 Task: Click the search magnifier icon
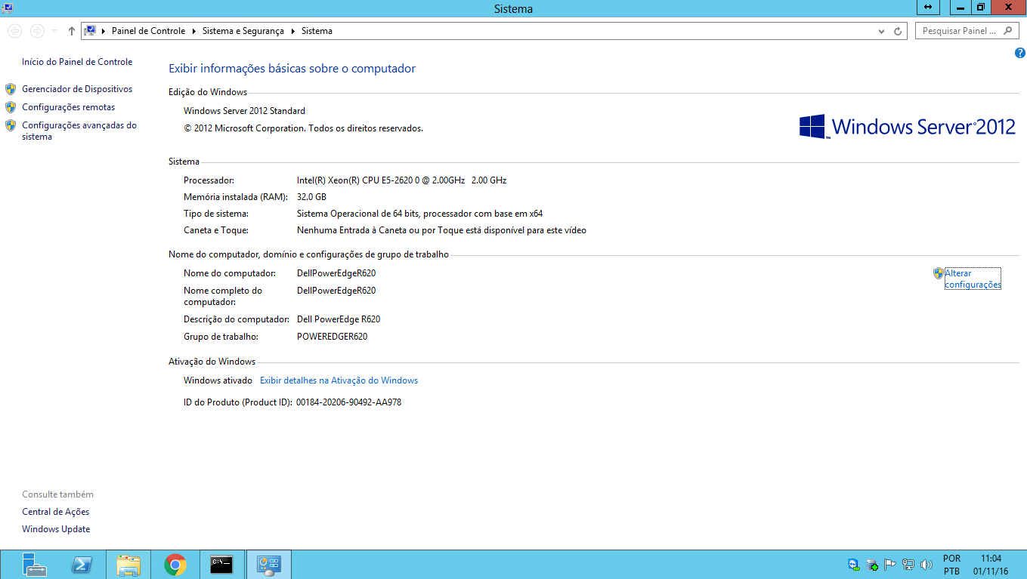click(1008, 31)
